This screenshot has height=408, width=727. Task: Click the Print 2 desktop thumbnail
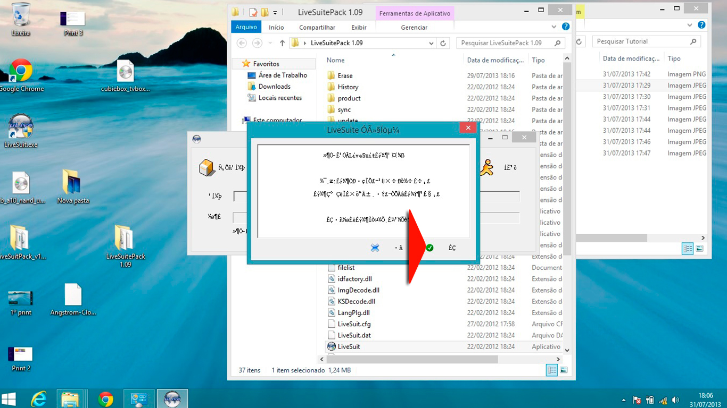click(21, 359)
